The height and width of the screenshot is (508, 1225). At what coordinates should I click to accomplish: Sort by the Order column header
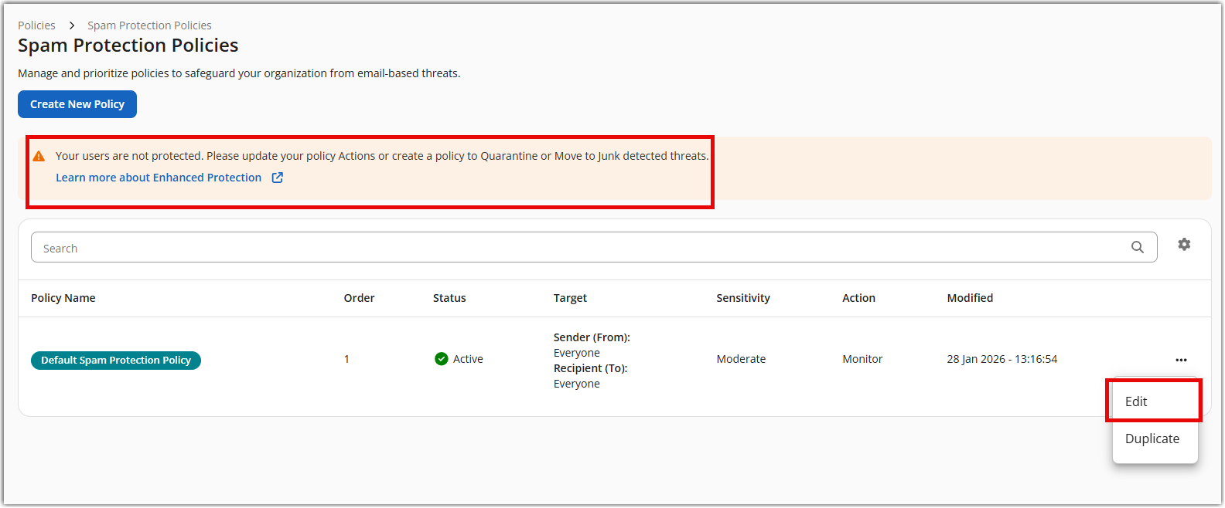click(359, 298)
